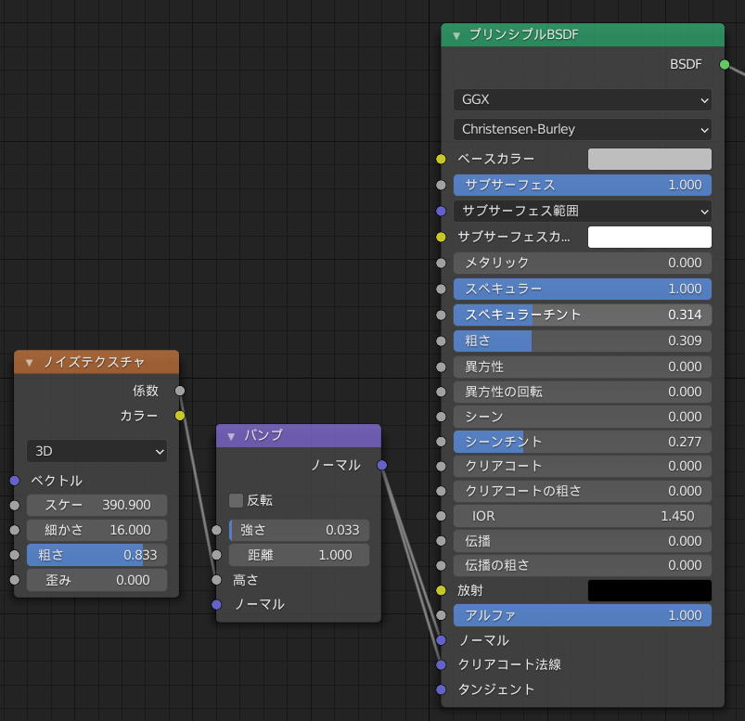
Task: Click the green BSDF output socket
Action: point(725,65)
